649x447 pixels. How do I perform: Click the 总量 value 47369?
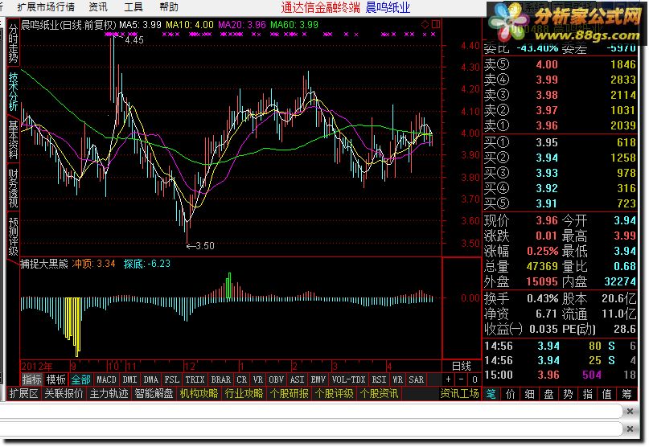coord(542,267)
